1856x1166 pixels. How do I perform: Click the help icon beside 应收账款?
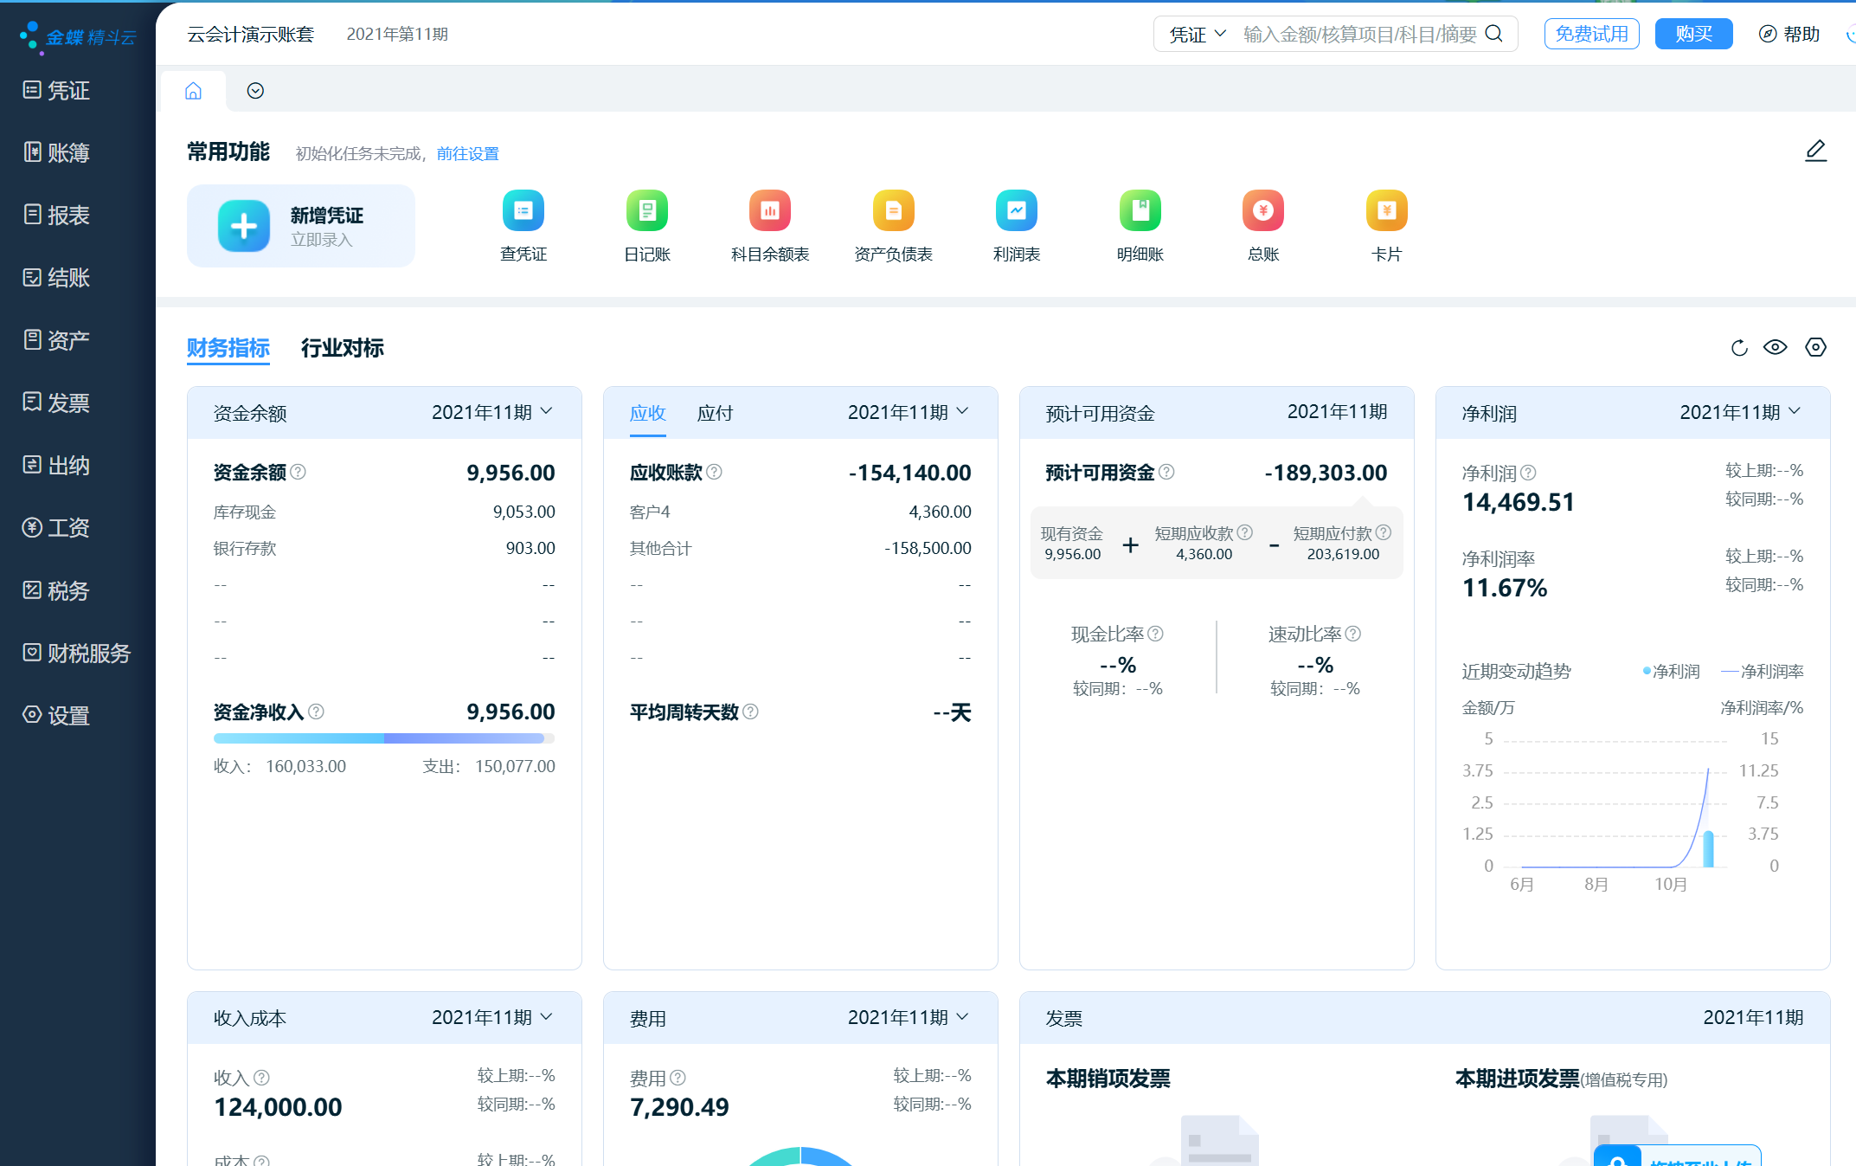click(714, 472)
